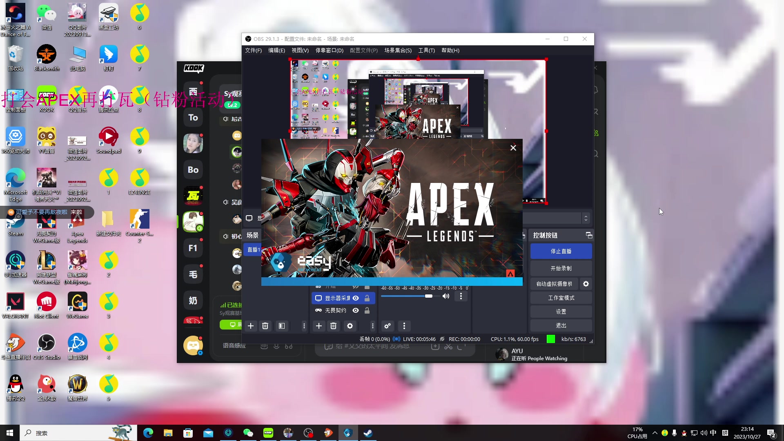This screenshot has height=441, width=784.
Task: Remove selected source with trash icon
Action: pyautogui.click(x=333, y=326)
